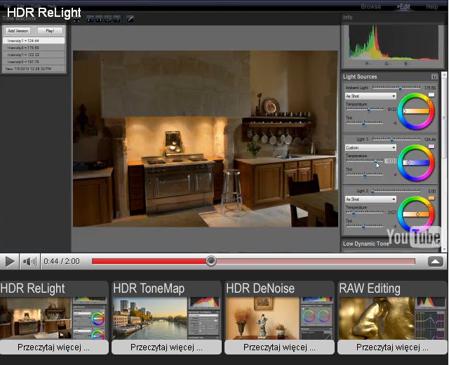449x365 pixels.
Task: Click the YouTube logo watermark link
Action: point(413,237)
